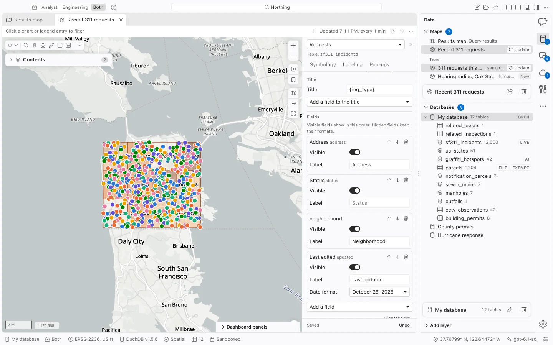Open the AI chat sparkle icon in sidebar
Screen dimensions: 553x345
[x=543, y=22]
